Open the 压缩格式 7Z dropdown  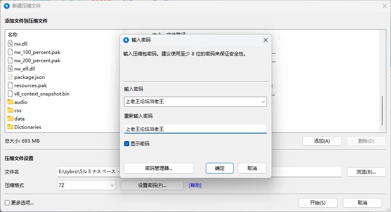112,185
